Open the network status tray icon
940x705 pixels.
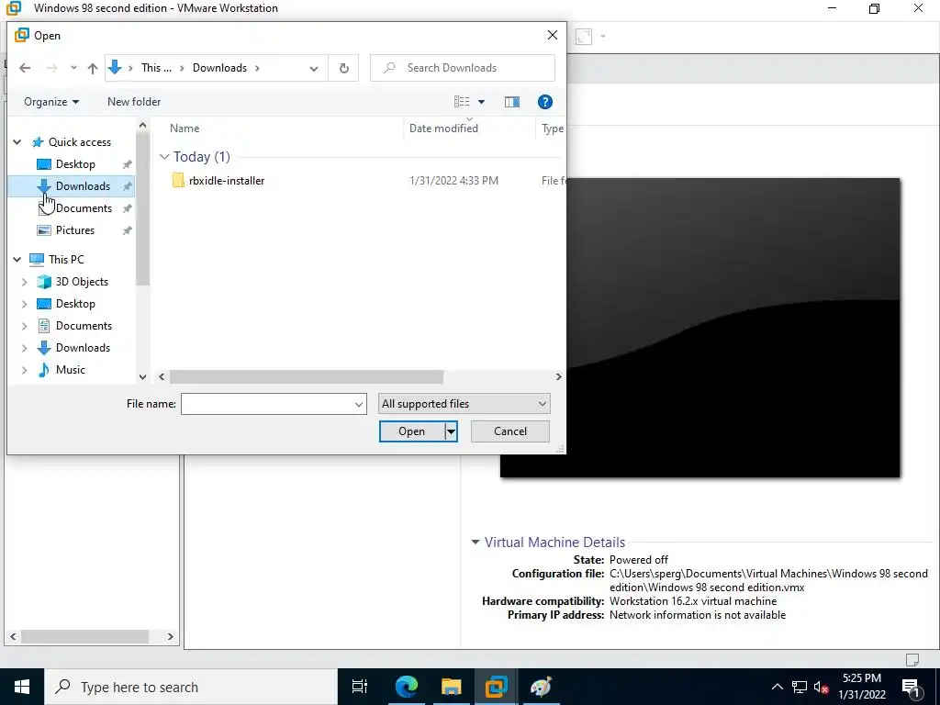click(x=800, y=687)
